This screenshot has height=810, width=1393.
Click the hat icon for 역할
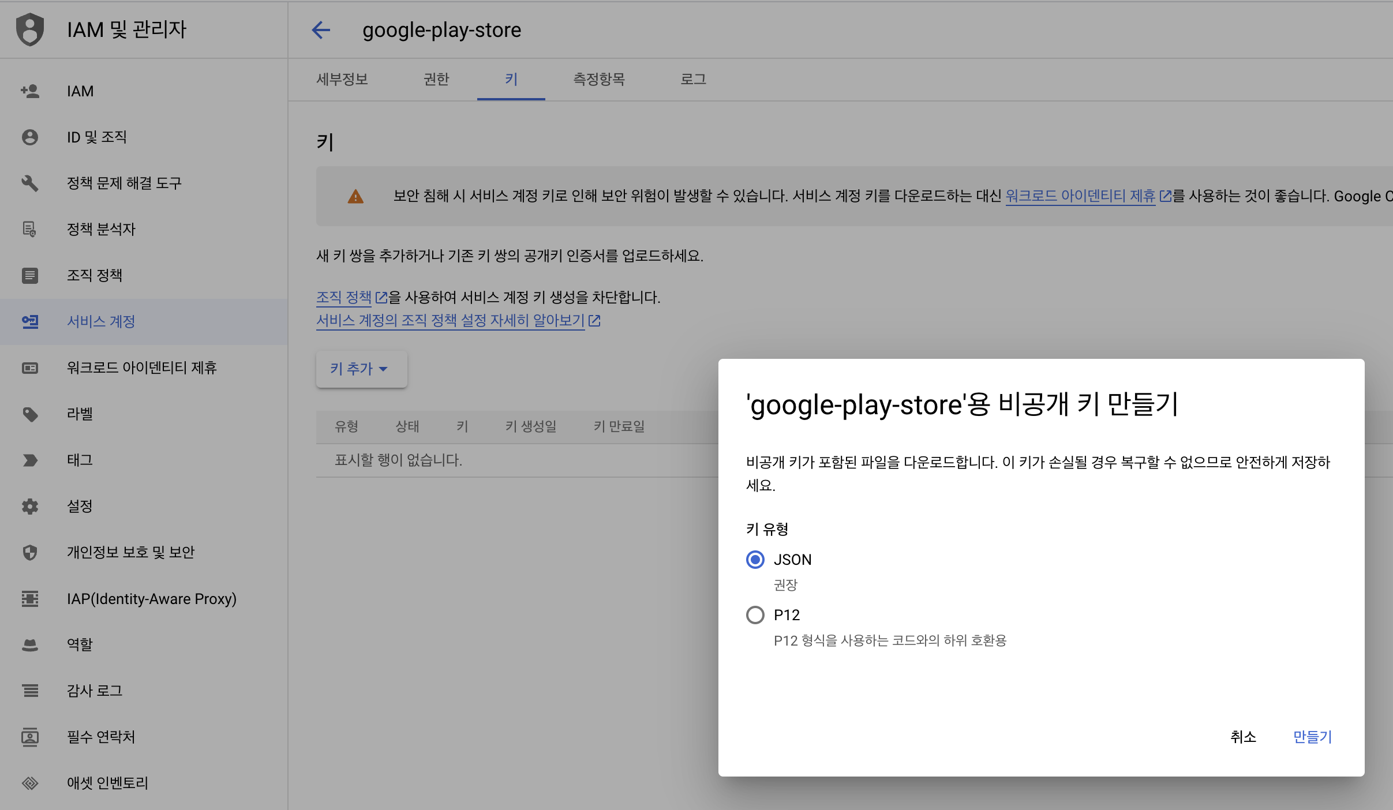pyautogui.click(x=30, y=645)
